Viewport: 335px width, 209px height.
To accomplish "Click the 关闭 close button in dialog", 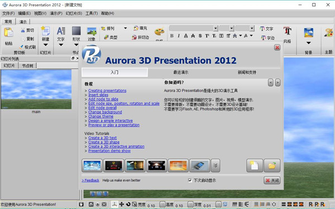I will pos(272,181).
